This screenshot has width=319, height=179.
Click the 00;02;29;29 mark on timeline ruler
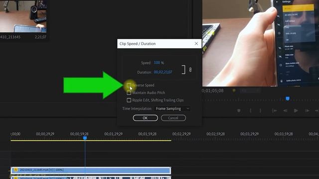coord(181,134)
